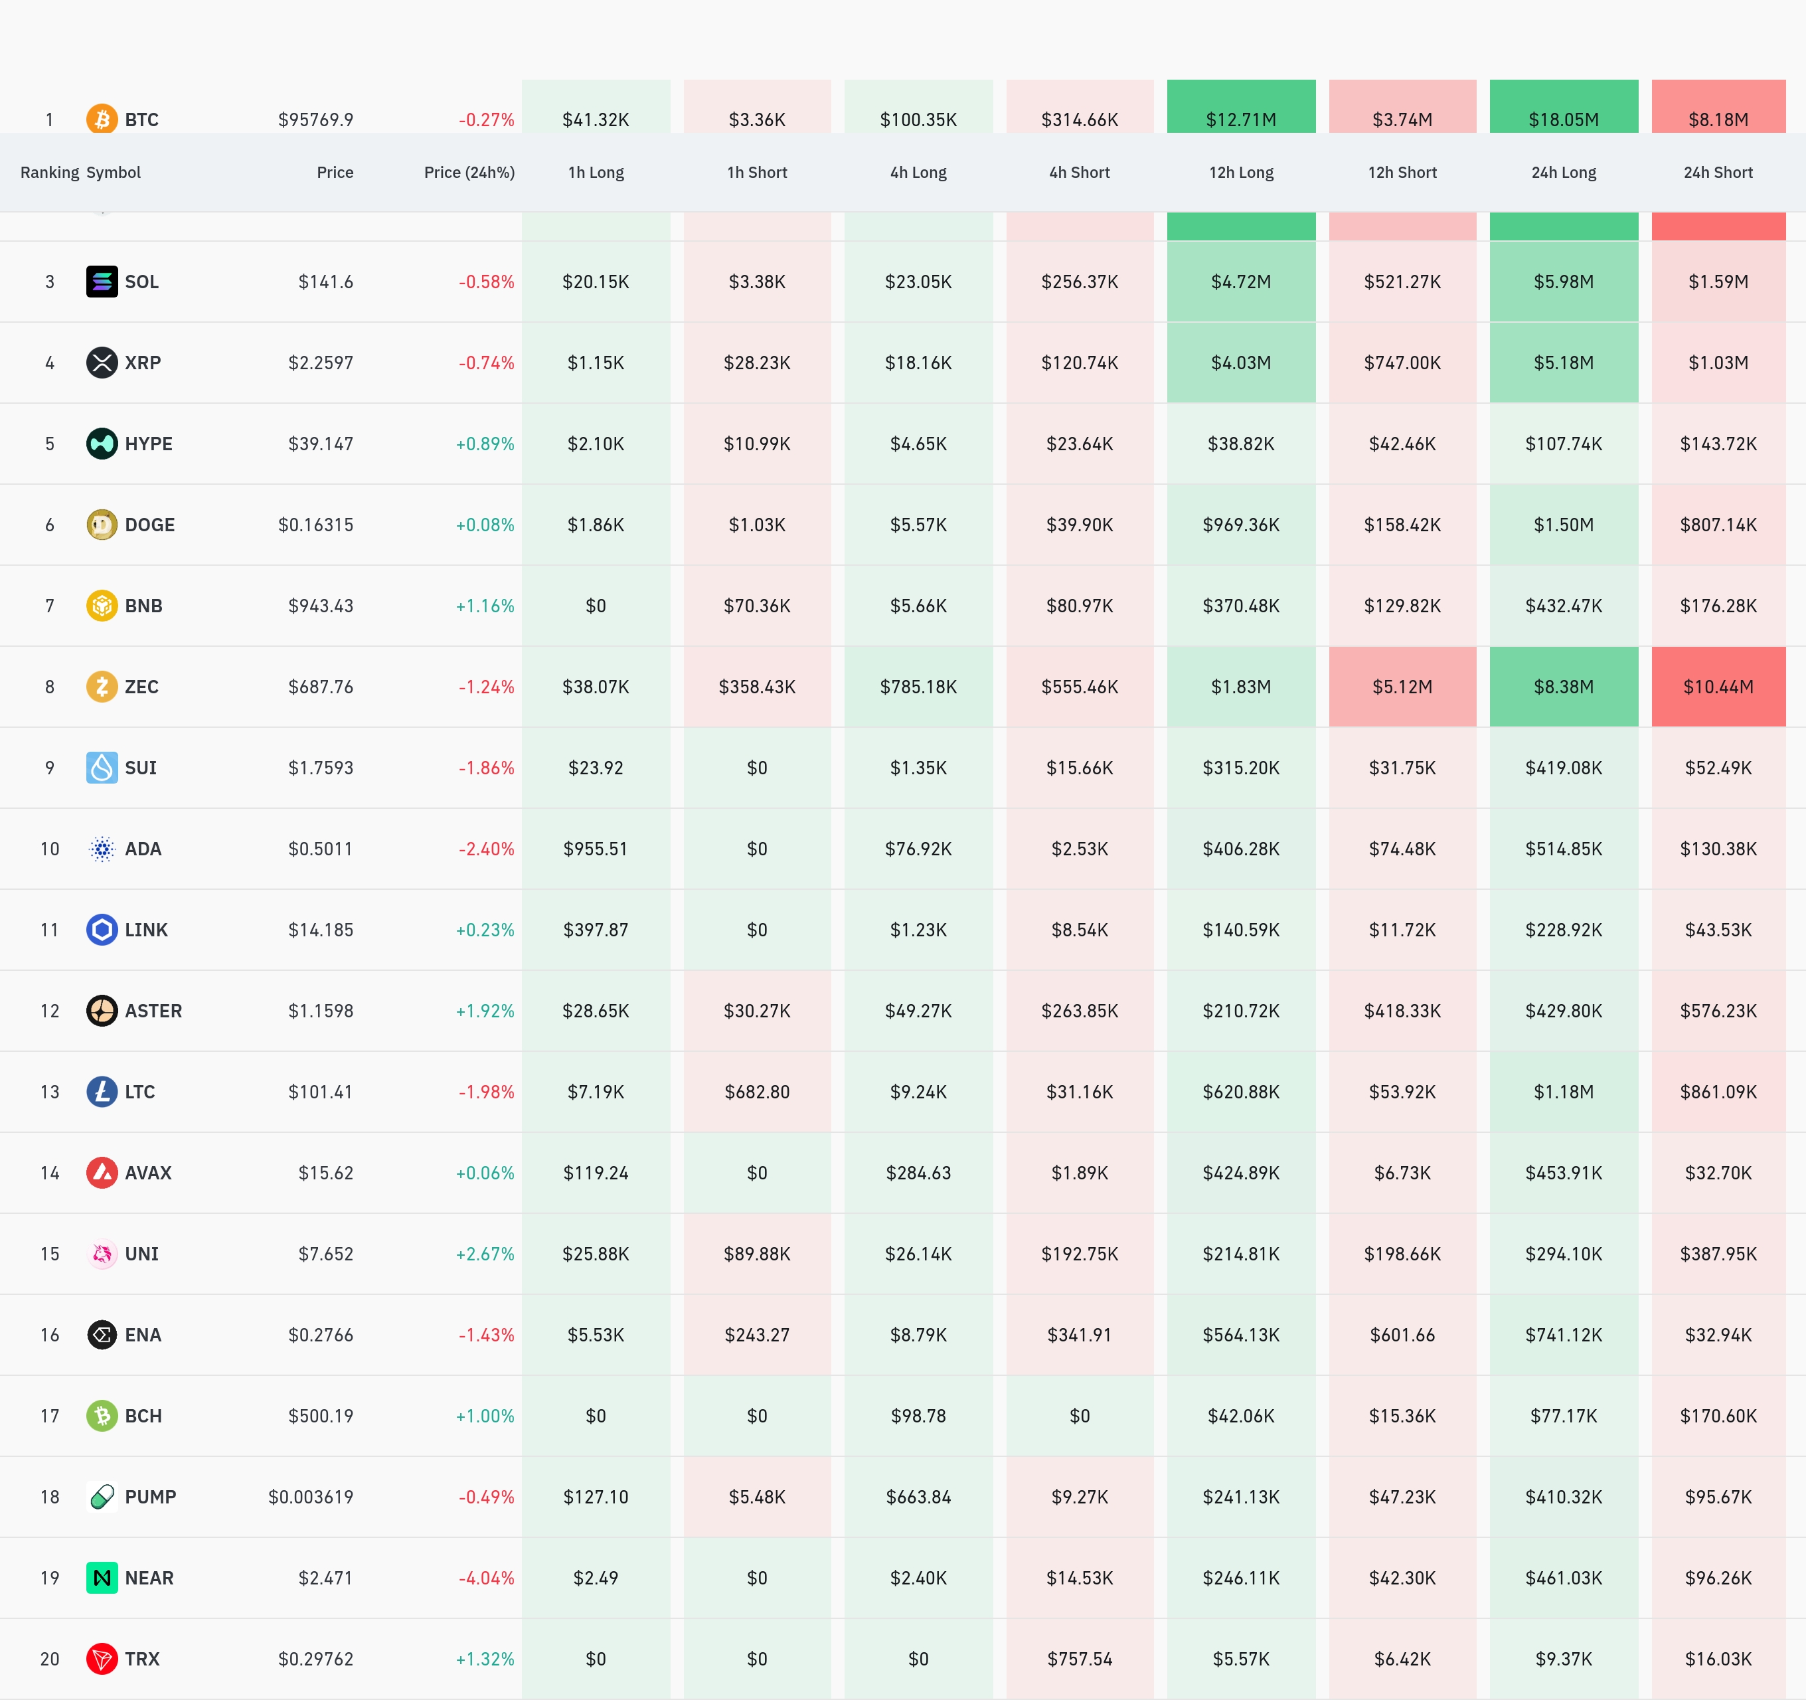Click the TRX Tron icon
The width and height of the screenshot is (1806, 1700).
102,1658
